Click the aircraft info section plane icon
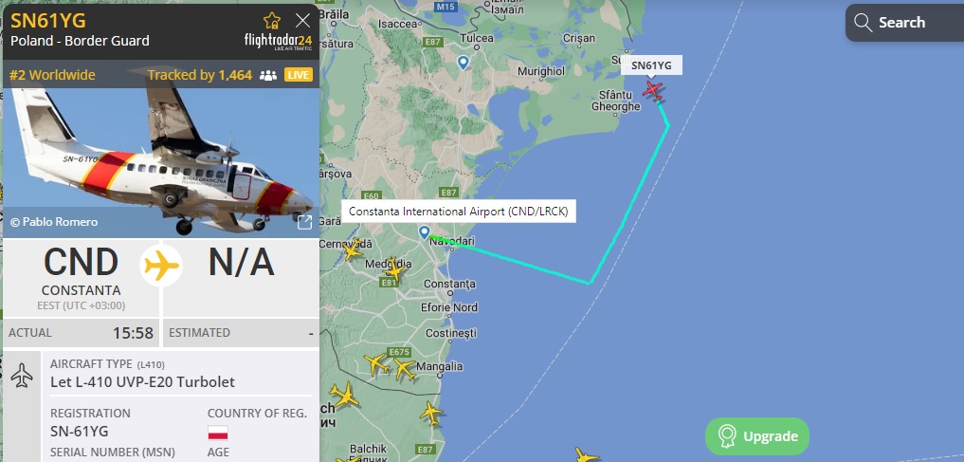This screenshot has height=462, width=964. (x=22, y=376)
